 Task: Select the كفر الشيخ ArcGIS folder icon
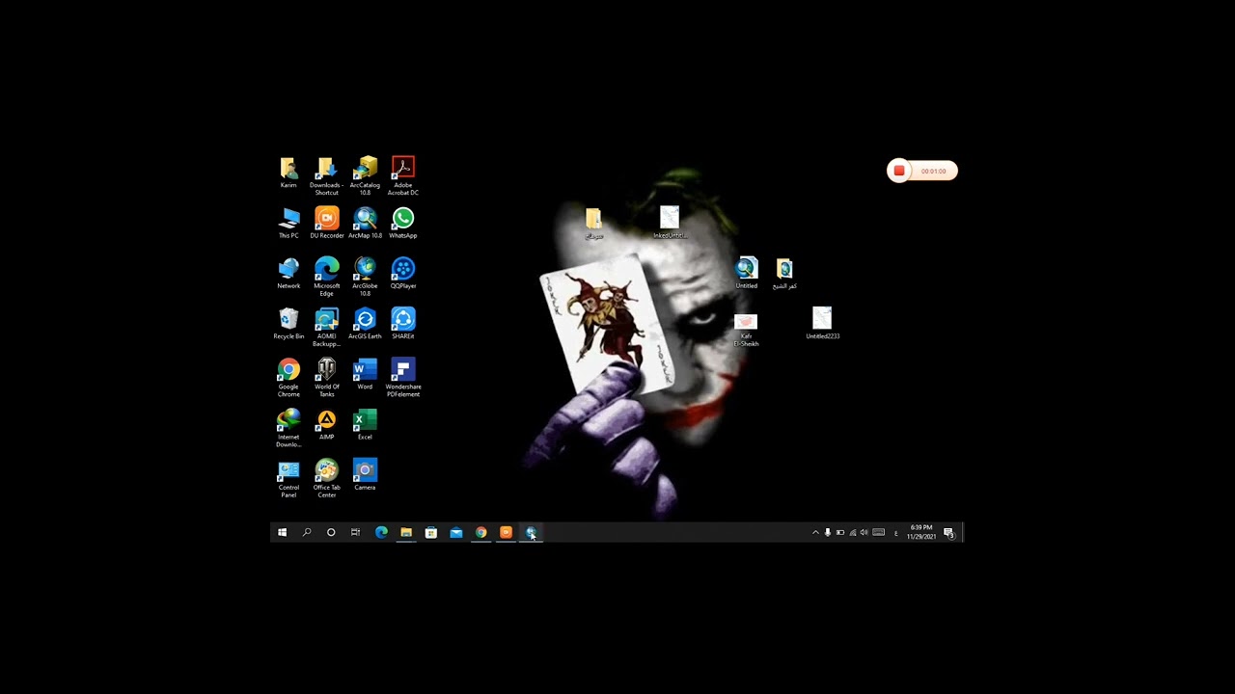click(x=784, y=273)
